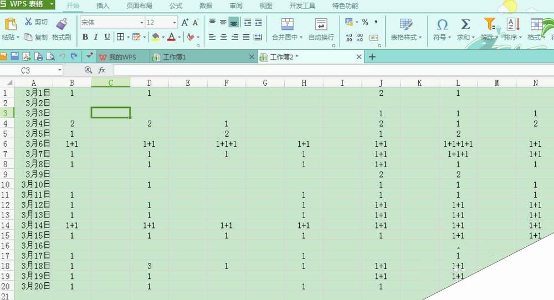Screen dimensions: 554x300
Task: Click the Redo arrow icon
Action: point(74,56)
